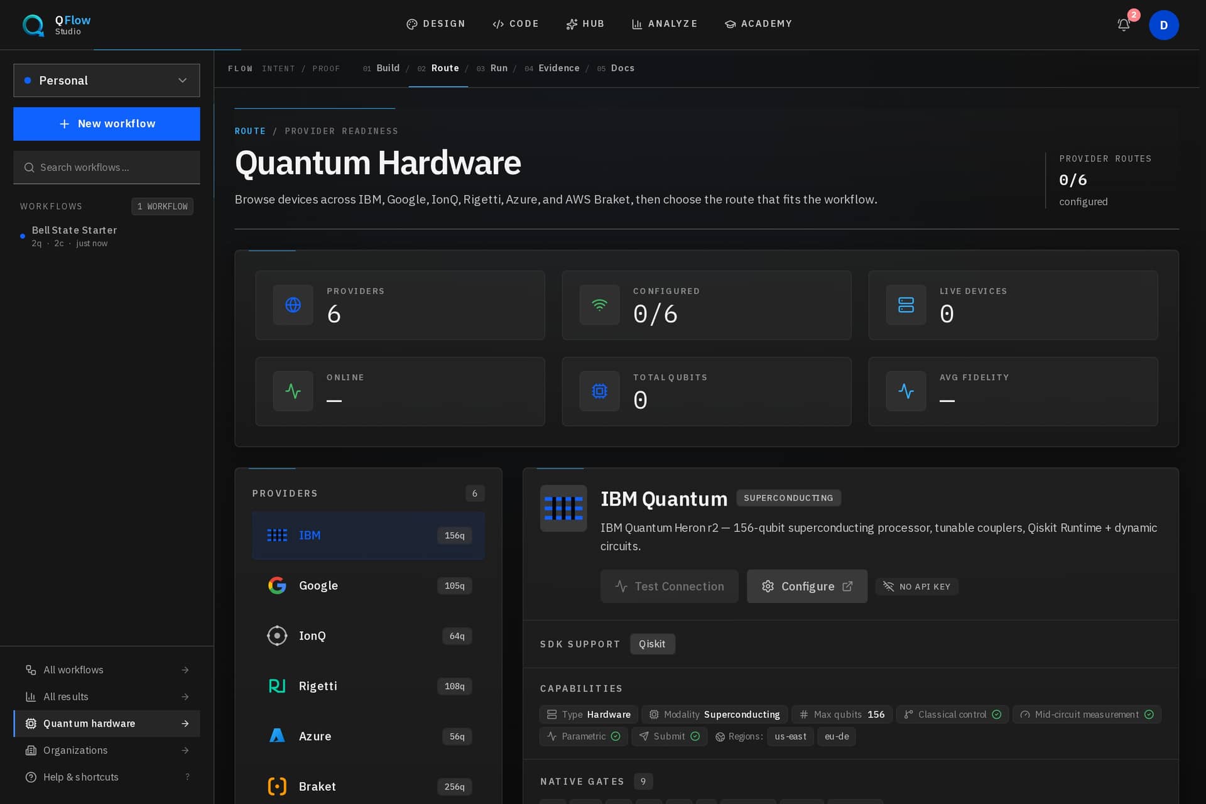1206x804 pixels.
Task: Click the eu-de region chip
Action: (837, 736)
